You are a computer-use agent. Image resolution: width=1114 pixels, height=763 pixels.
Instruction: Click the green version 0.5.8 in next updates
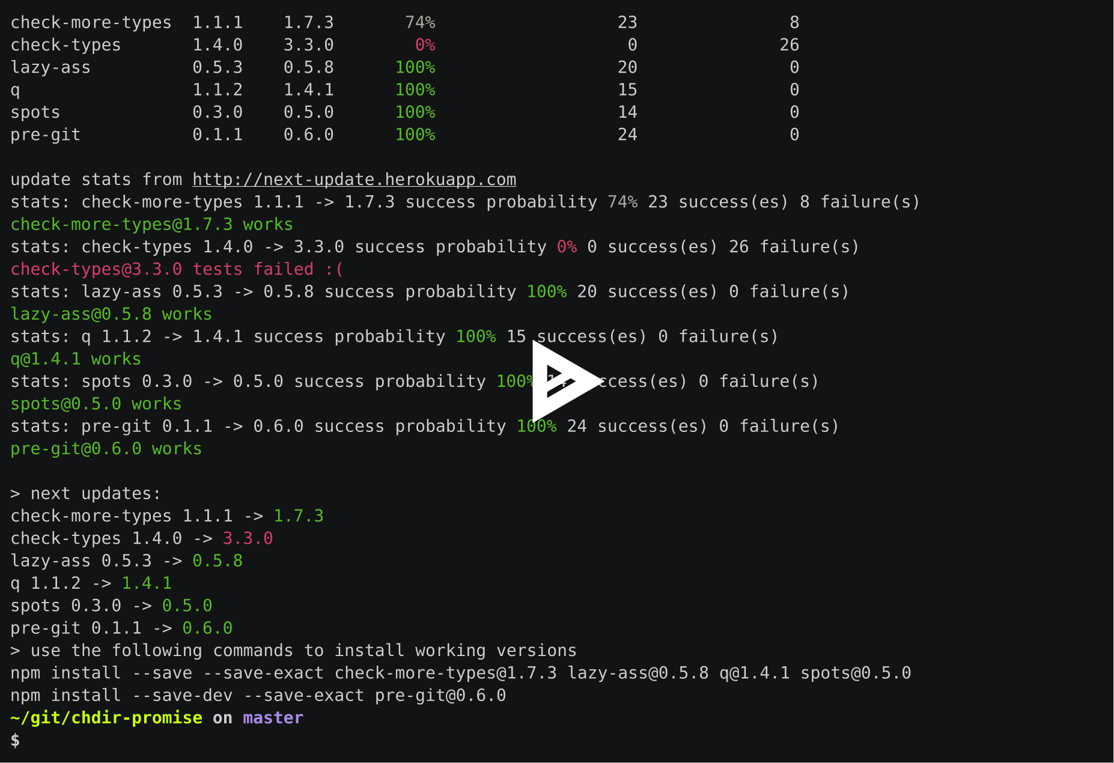(218, 561)
